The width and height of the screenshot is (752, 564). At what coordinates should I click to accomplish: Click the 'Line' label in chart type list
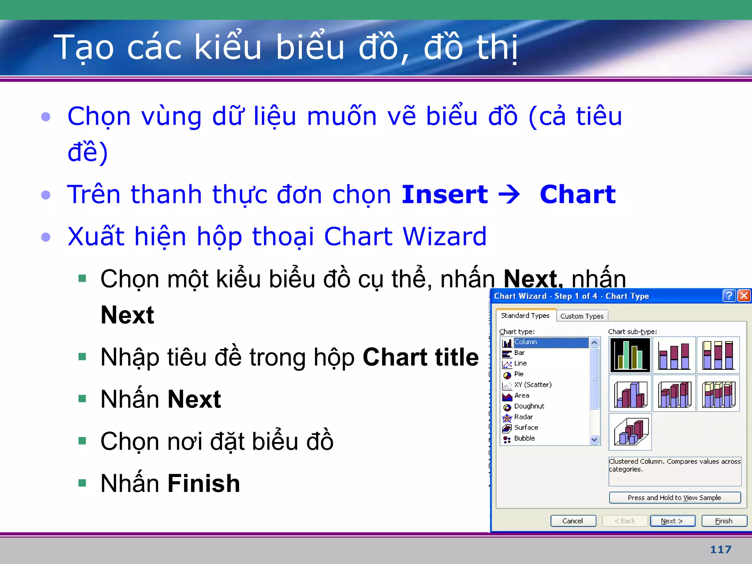pyautogui.click(x=520, y=363)
